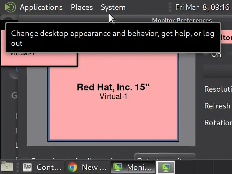Select the Red Hat, Inc. 15" monitor preview
232x174 pixels.
coord(113,96)
